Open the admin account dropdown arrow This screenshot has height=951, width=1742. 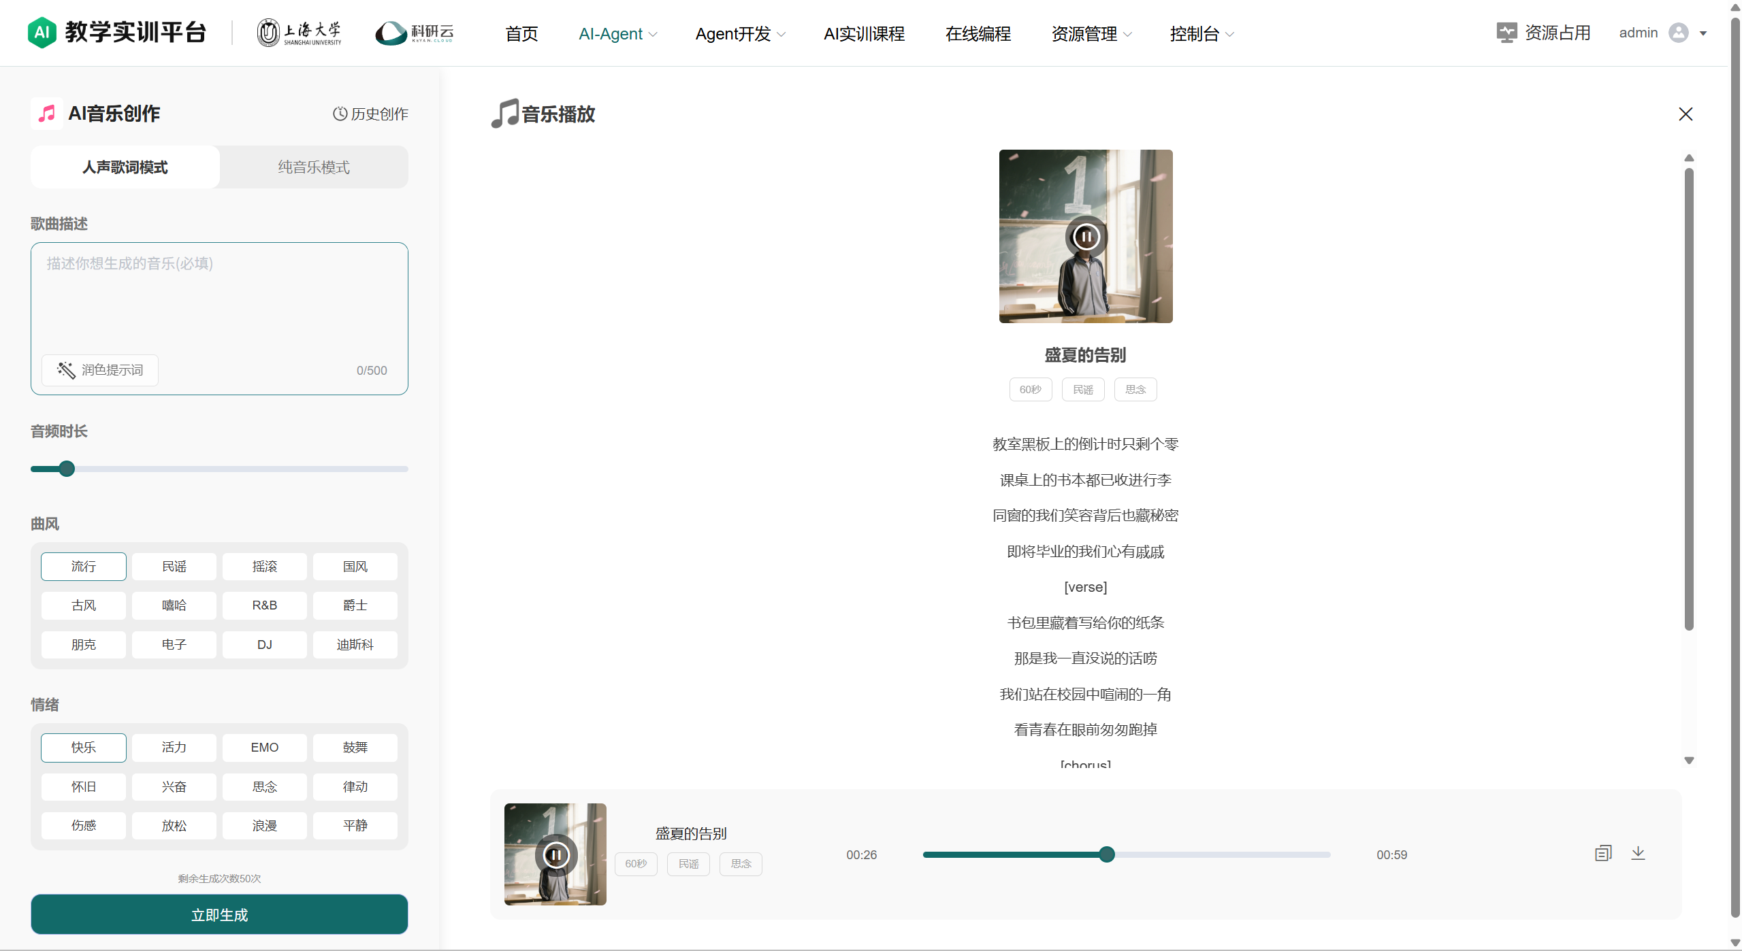(1703, 33)
